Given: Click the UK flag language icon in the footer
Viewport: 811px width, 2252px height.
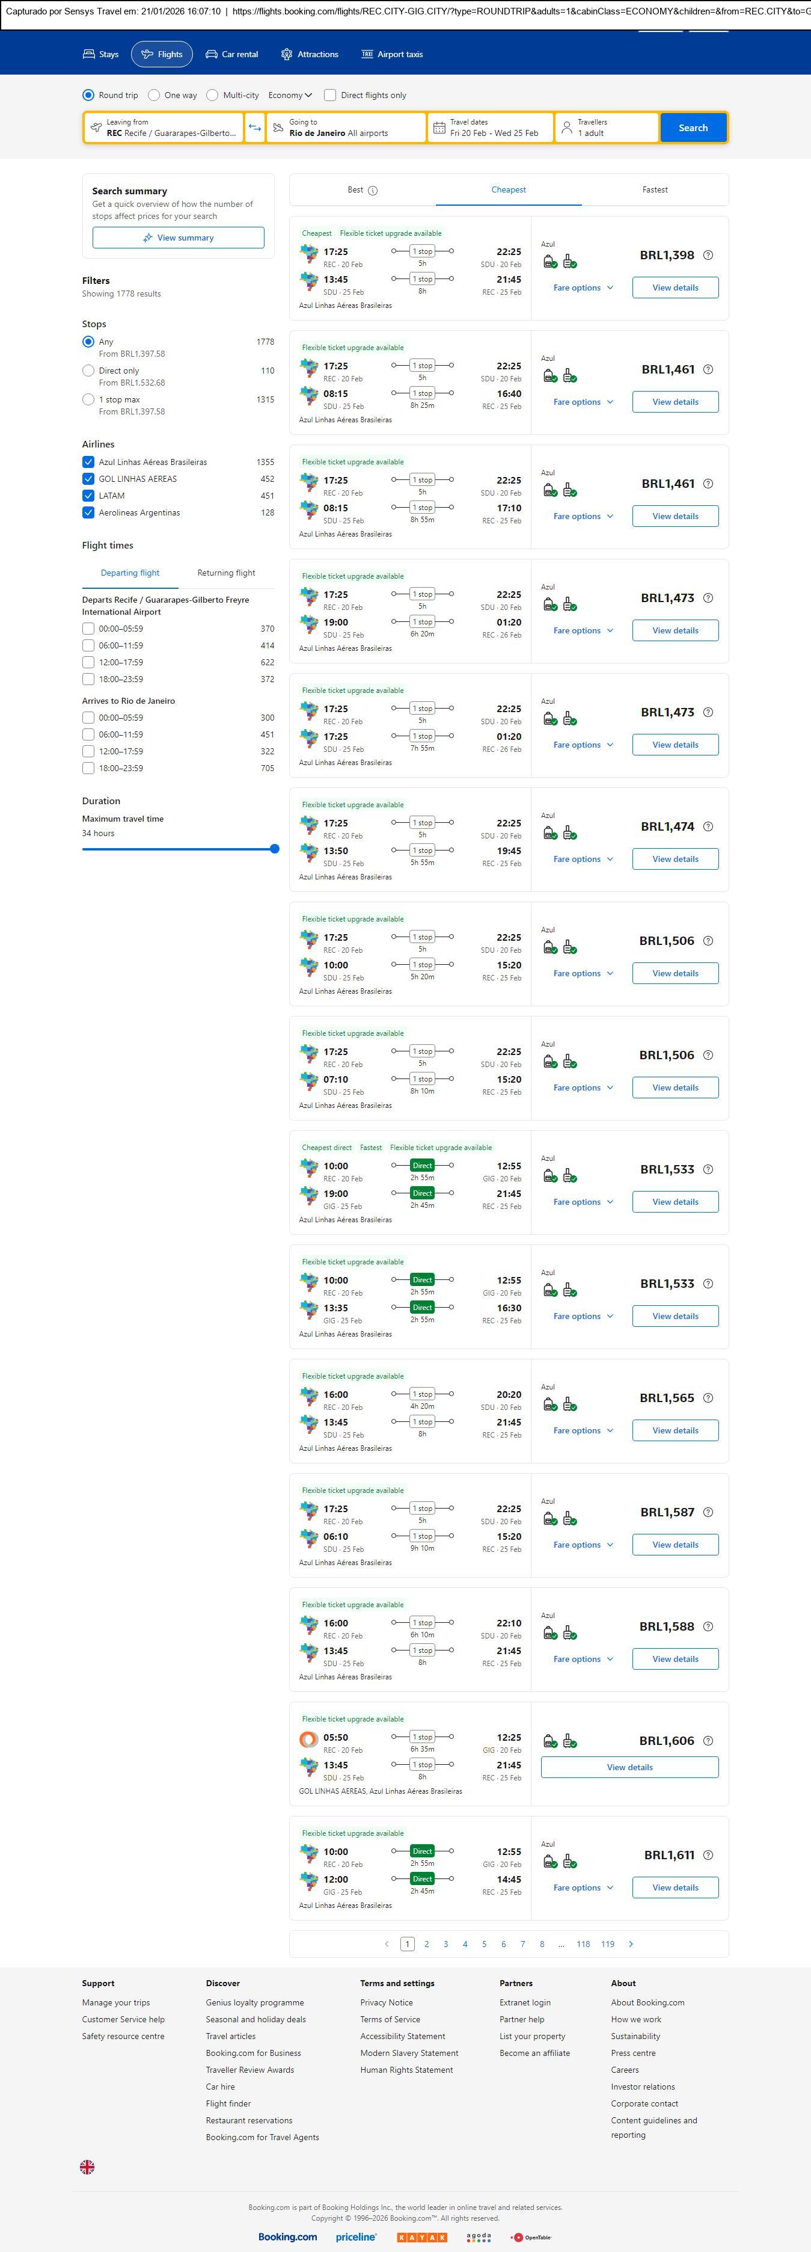Looking at the screenshot, I should (x=87, y=2167).
